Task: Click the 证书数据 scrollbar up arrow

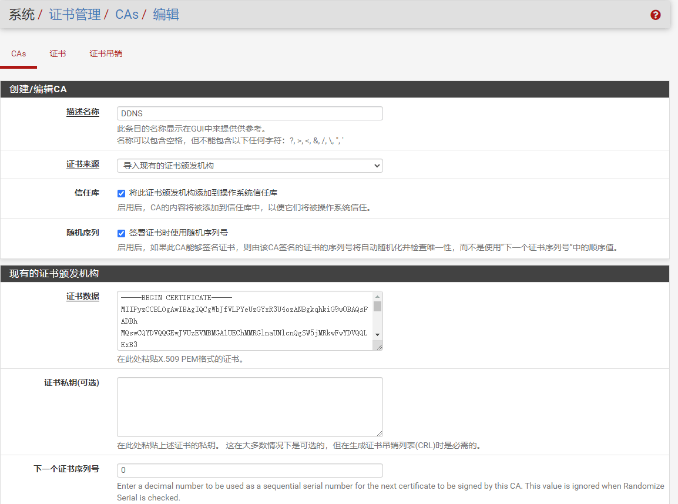Action: (378, 296)
